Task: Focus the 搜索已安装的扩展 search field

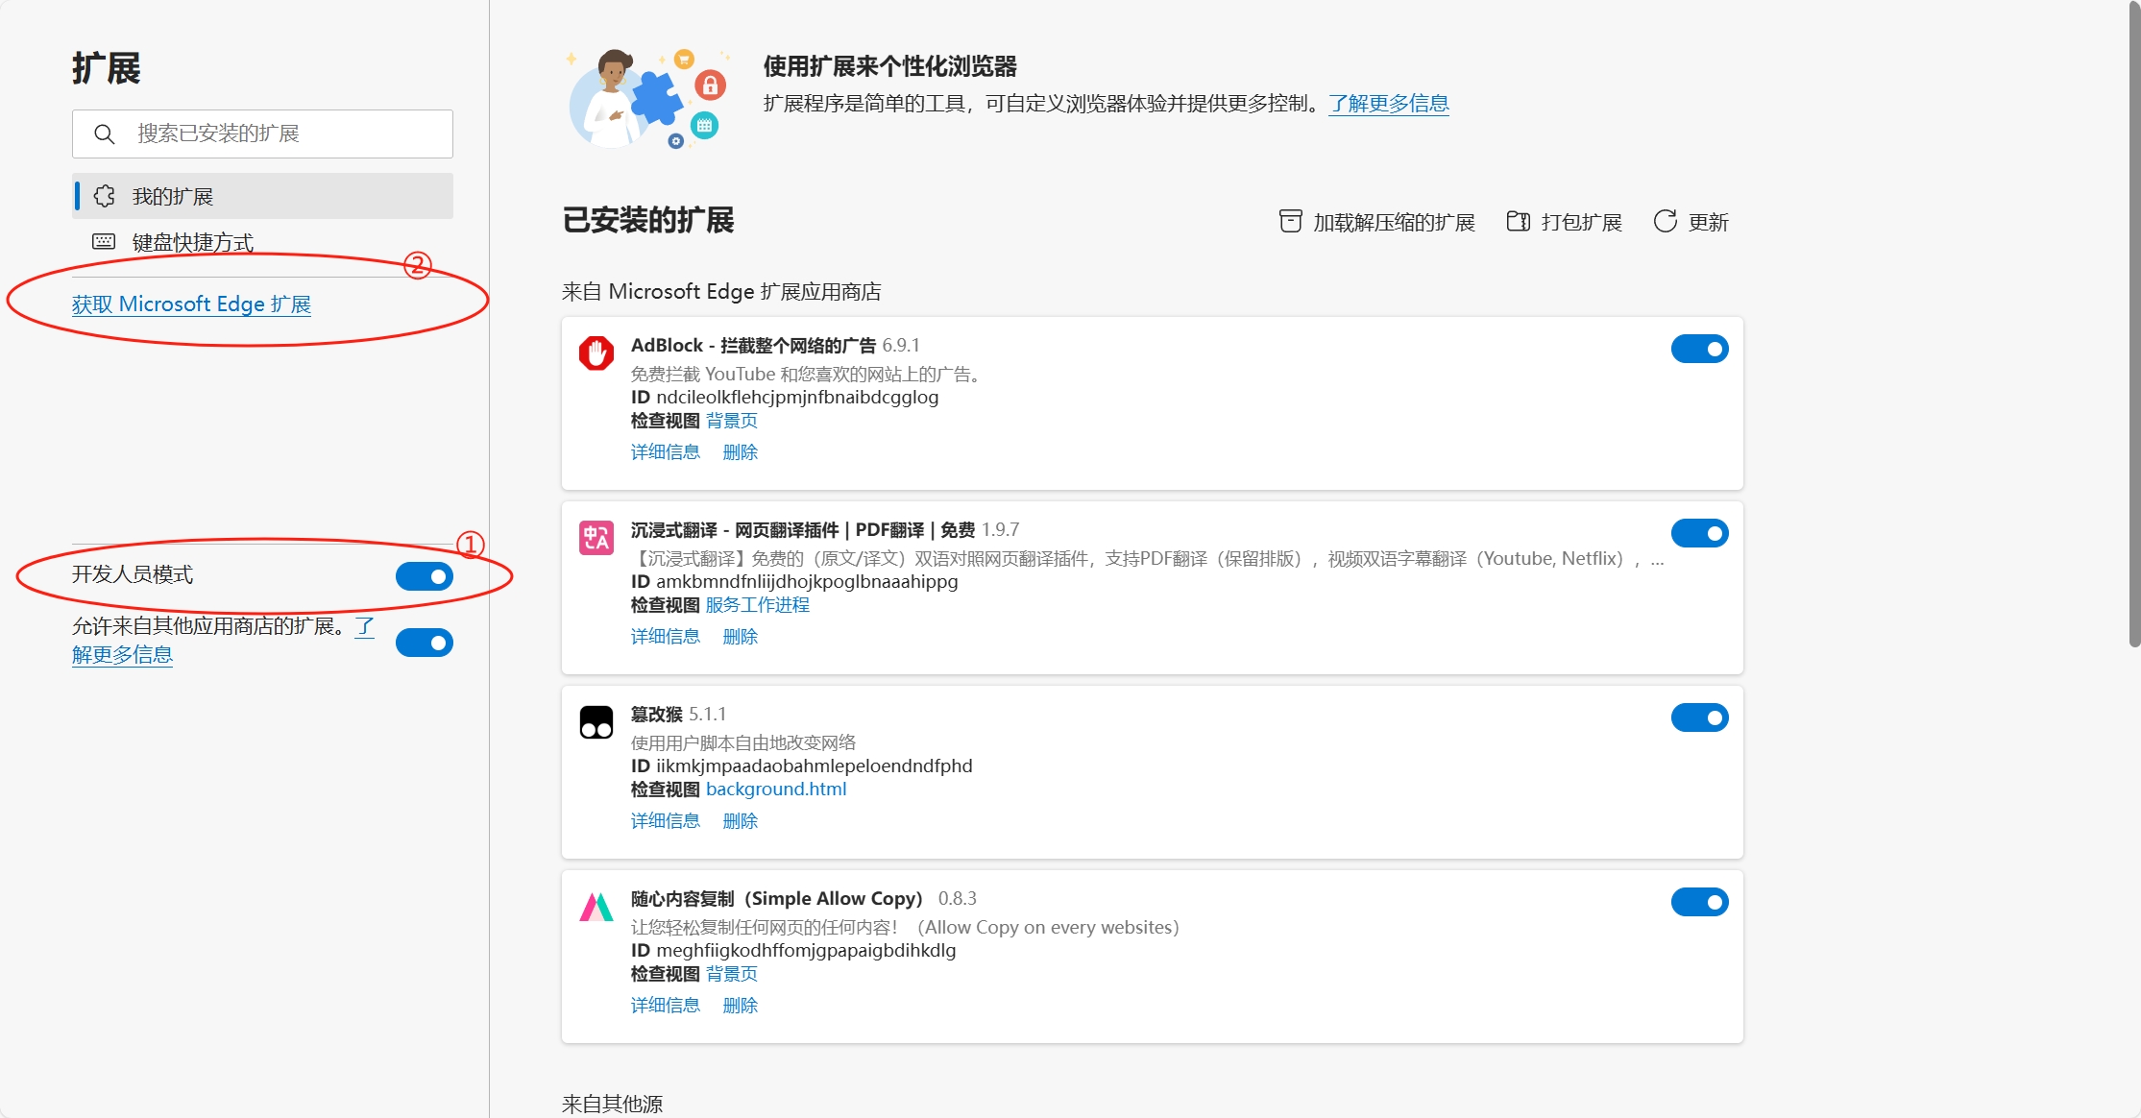Action: coord(262,134)
